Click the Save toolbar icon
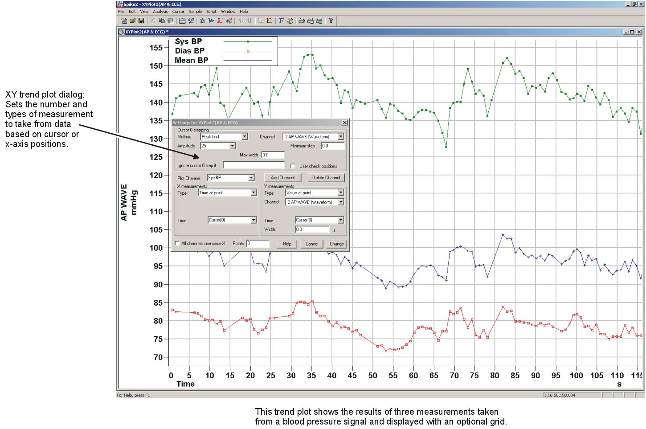646x429 pixels. (x=141, y=20)
